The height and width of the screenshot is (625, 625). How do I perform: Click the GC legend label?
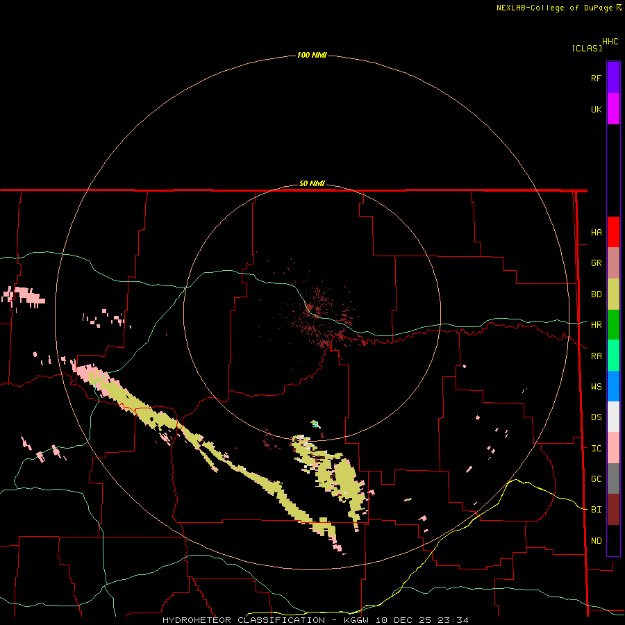point(596,479)
